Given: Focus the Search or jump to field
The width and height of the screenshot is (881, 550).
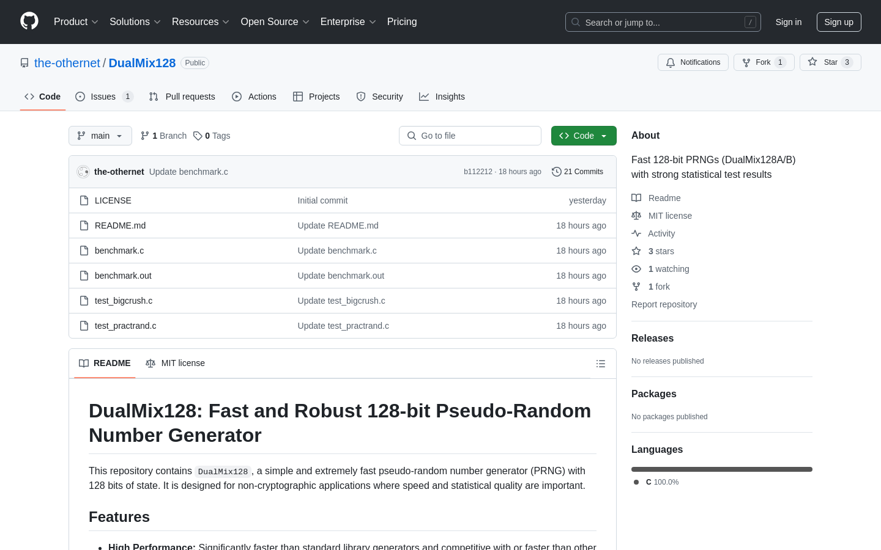Looking at the screenshot, I should 663,22.
